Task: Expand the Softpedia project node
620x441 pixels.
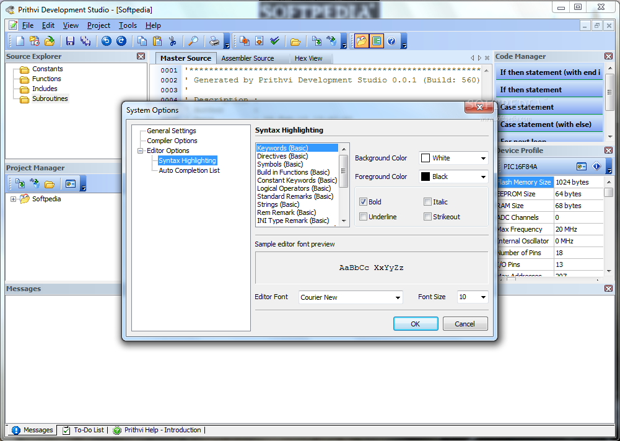Action: click(13, 199)
